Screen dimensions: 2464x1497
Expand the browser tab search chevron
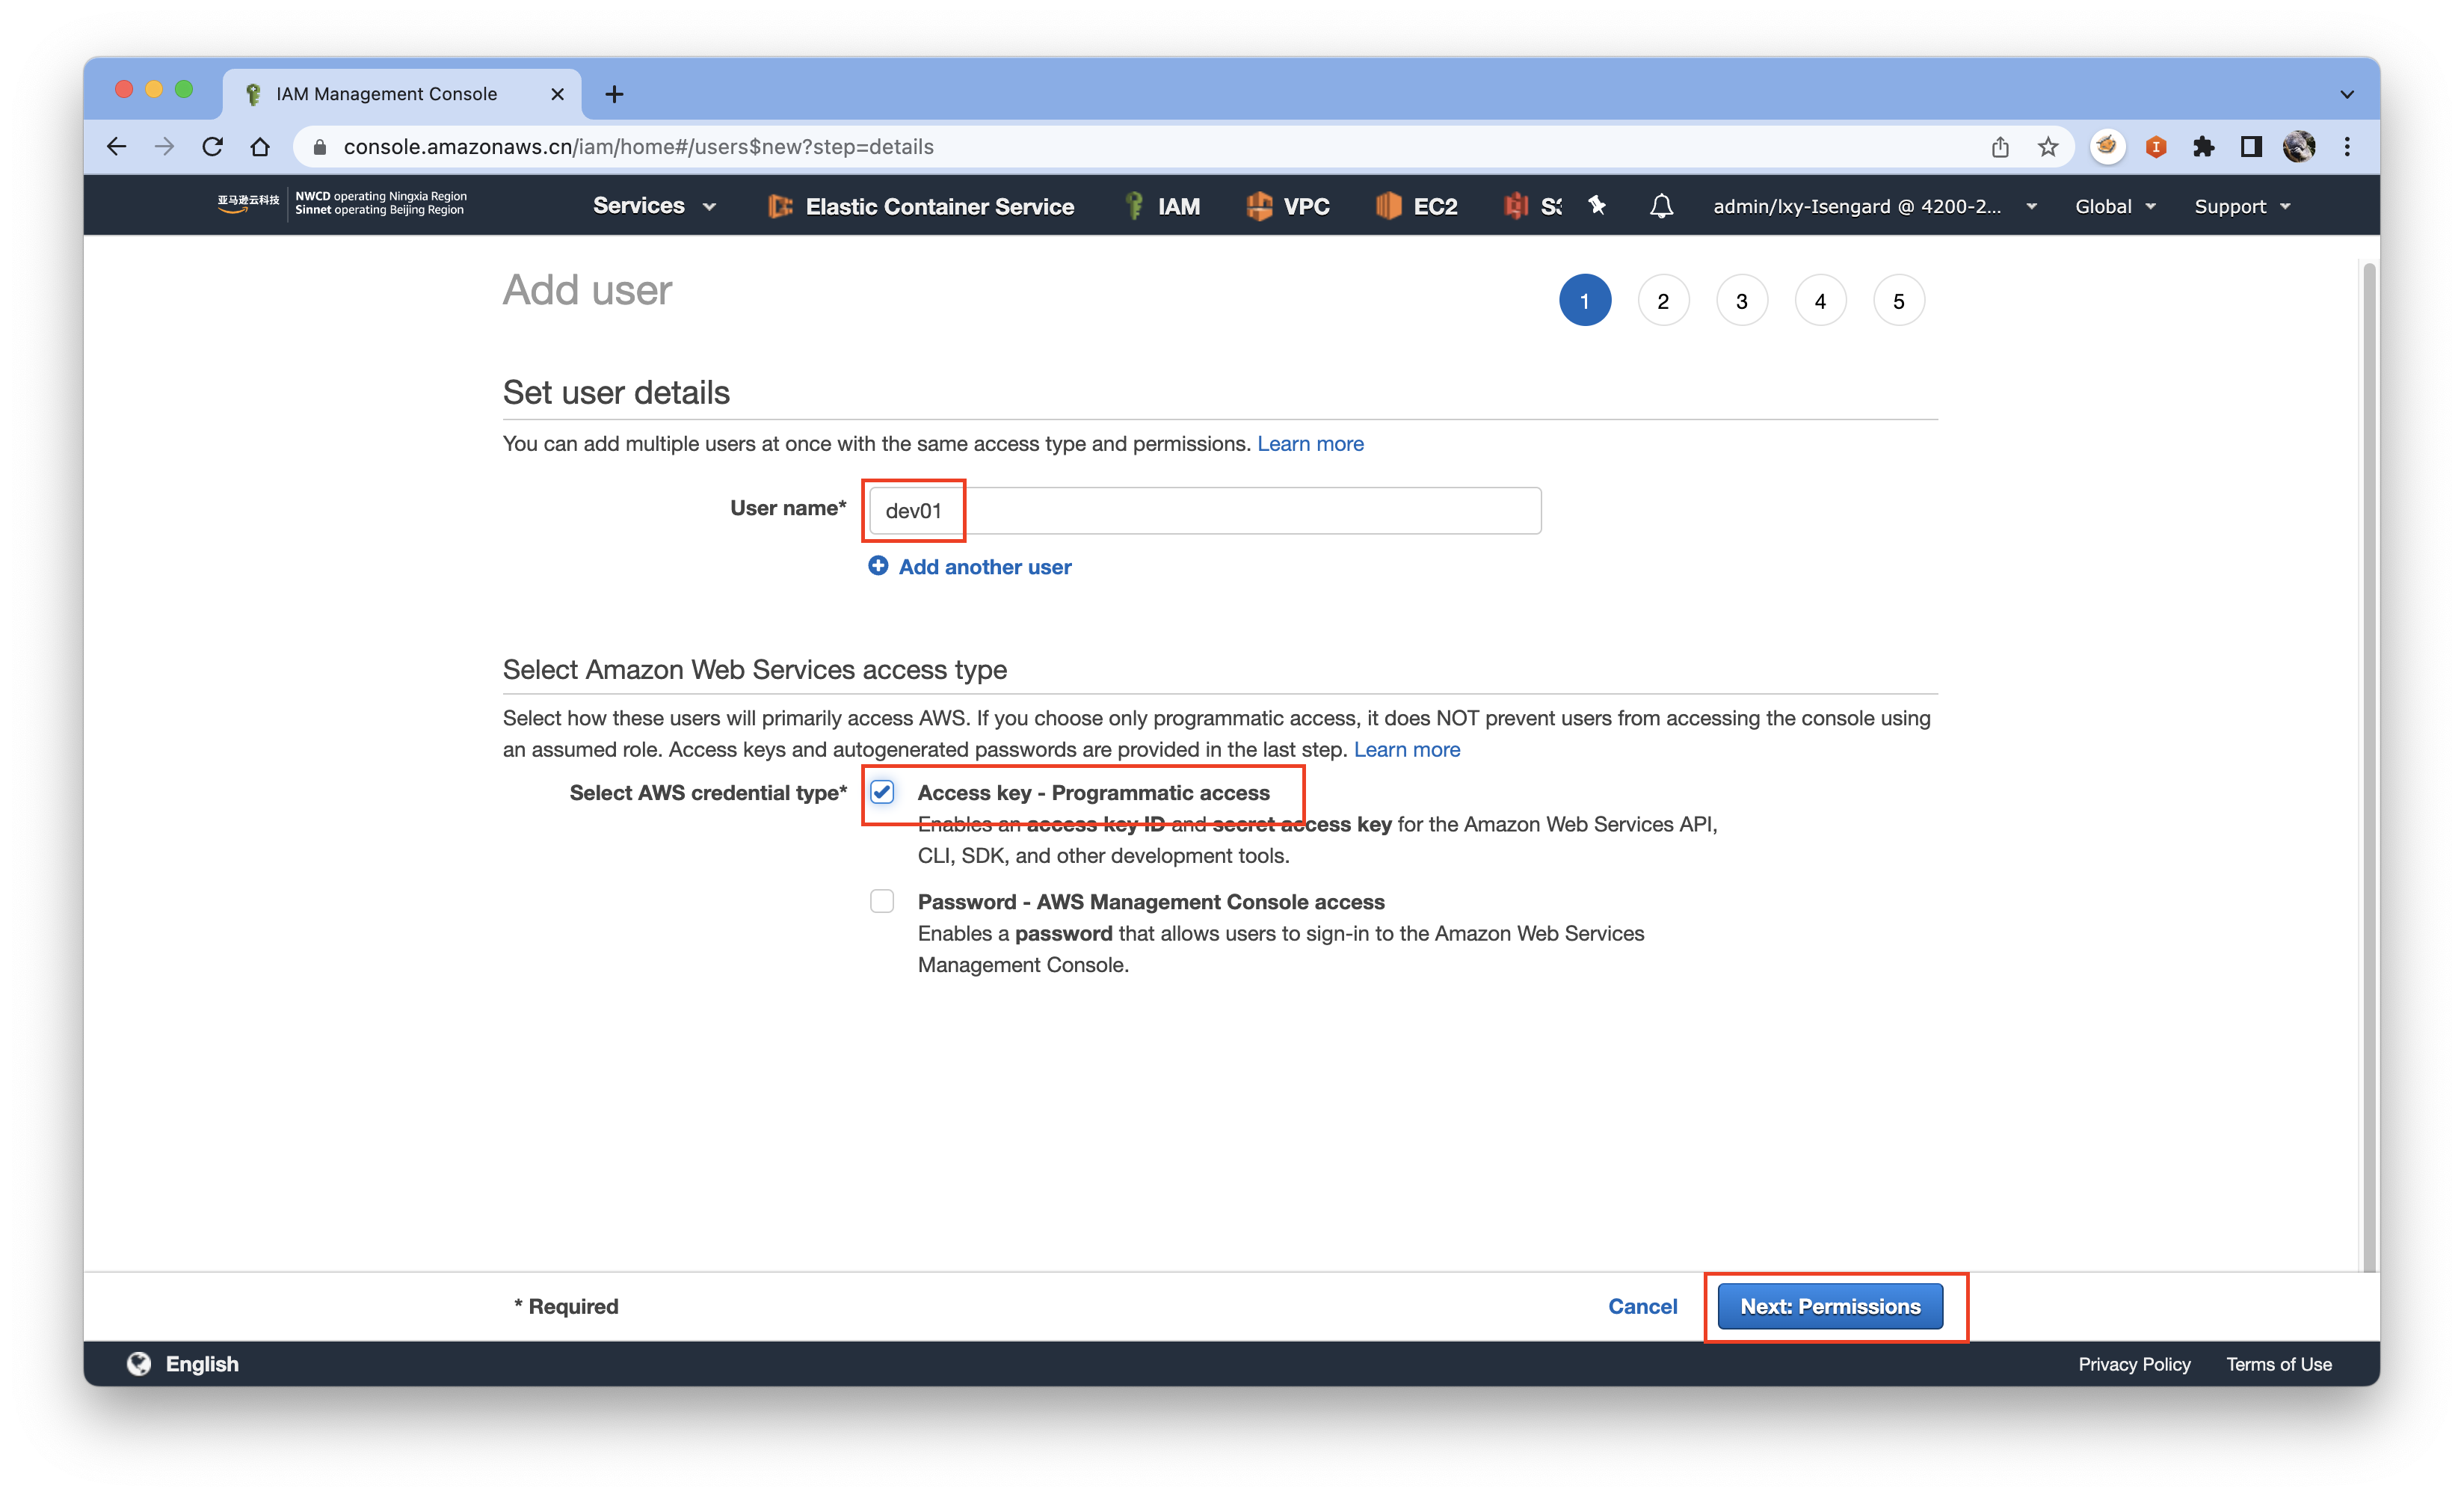click(x=2347, y=94)
